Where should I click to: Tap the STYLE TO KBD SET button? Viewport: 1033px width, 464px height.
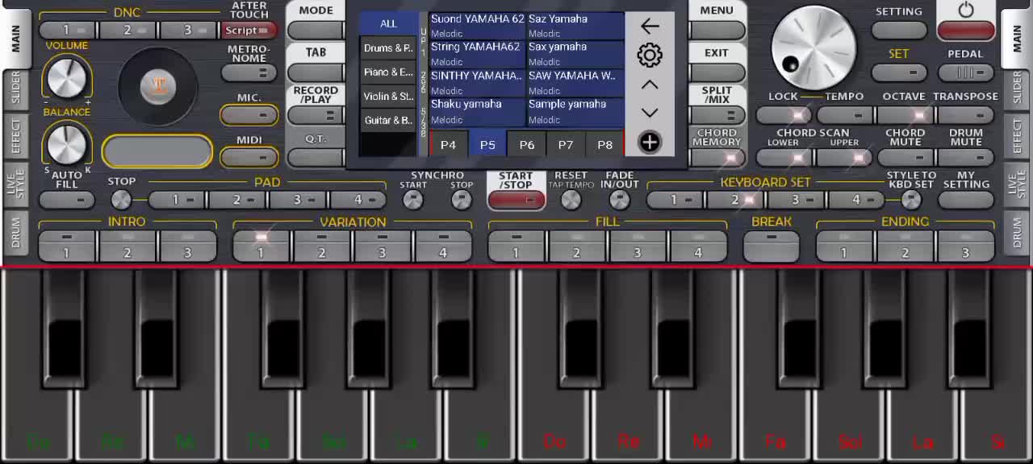click(x=911, y=199)
